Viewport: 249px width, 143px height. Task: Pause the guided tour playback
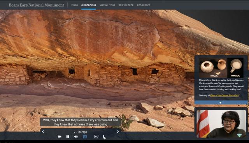click(68, 136)
